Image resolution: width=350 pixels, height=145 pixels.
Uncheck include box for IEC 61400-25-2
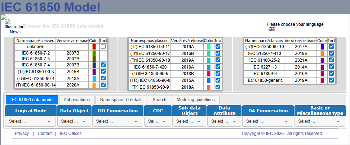tap(331, 60)
